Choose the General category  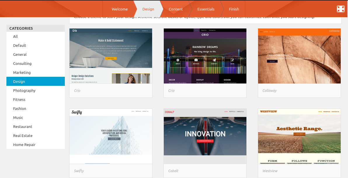pyautogui.click(x=36, y=55)
